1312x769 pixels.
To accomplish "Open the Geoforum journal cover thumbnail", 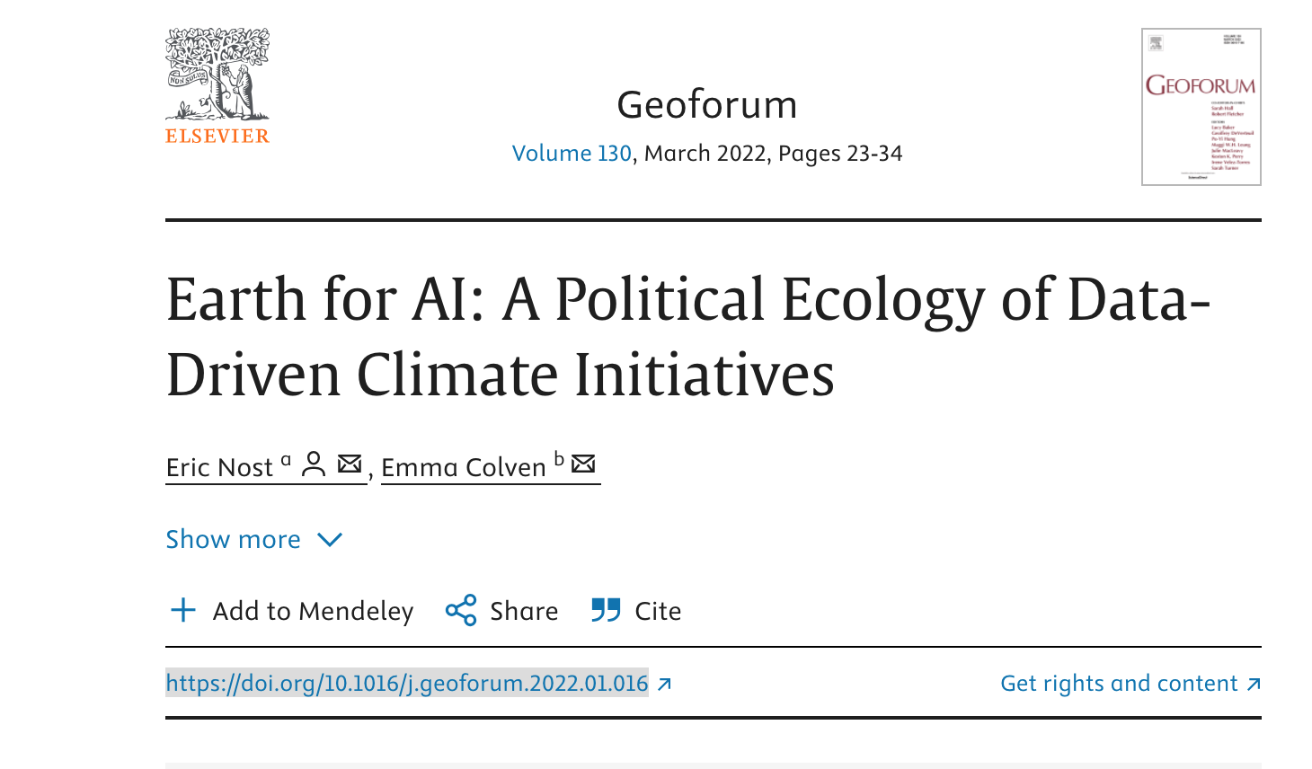I will coord(1201,107).
